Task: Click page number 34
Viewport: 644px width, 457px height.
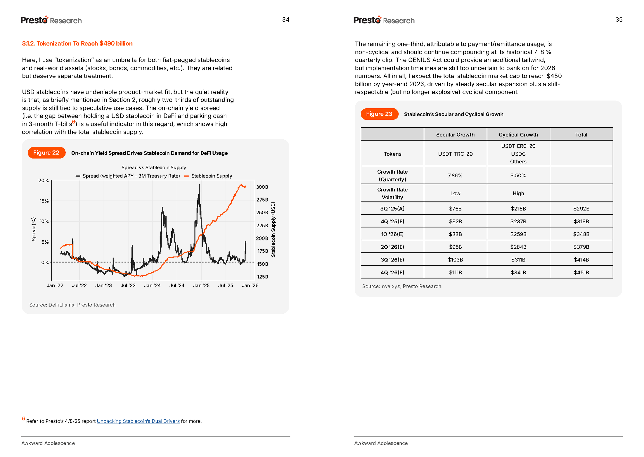Action: 285,20
